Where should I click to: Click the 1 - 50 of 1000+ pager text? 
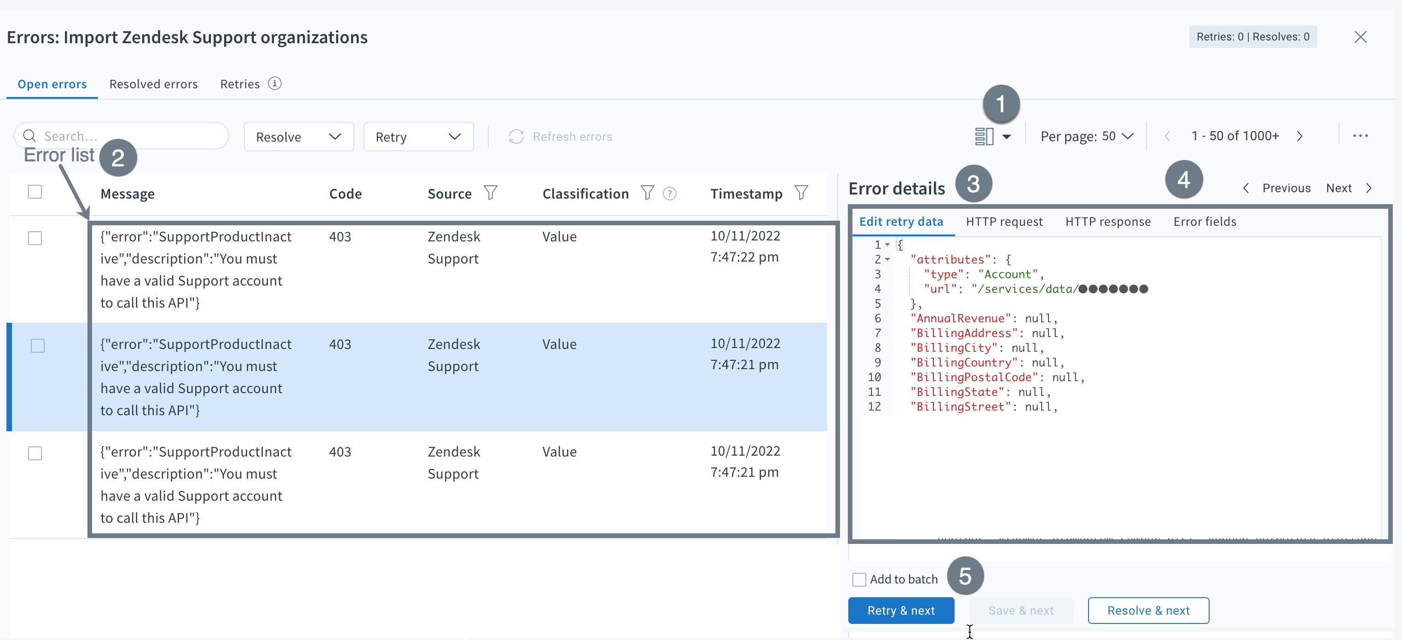click(1235, 136)
